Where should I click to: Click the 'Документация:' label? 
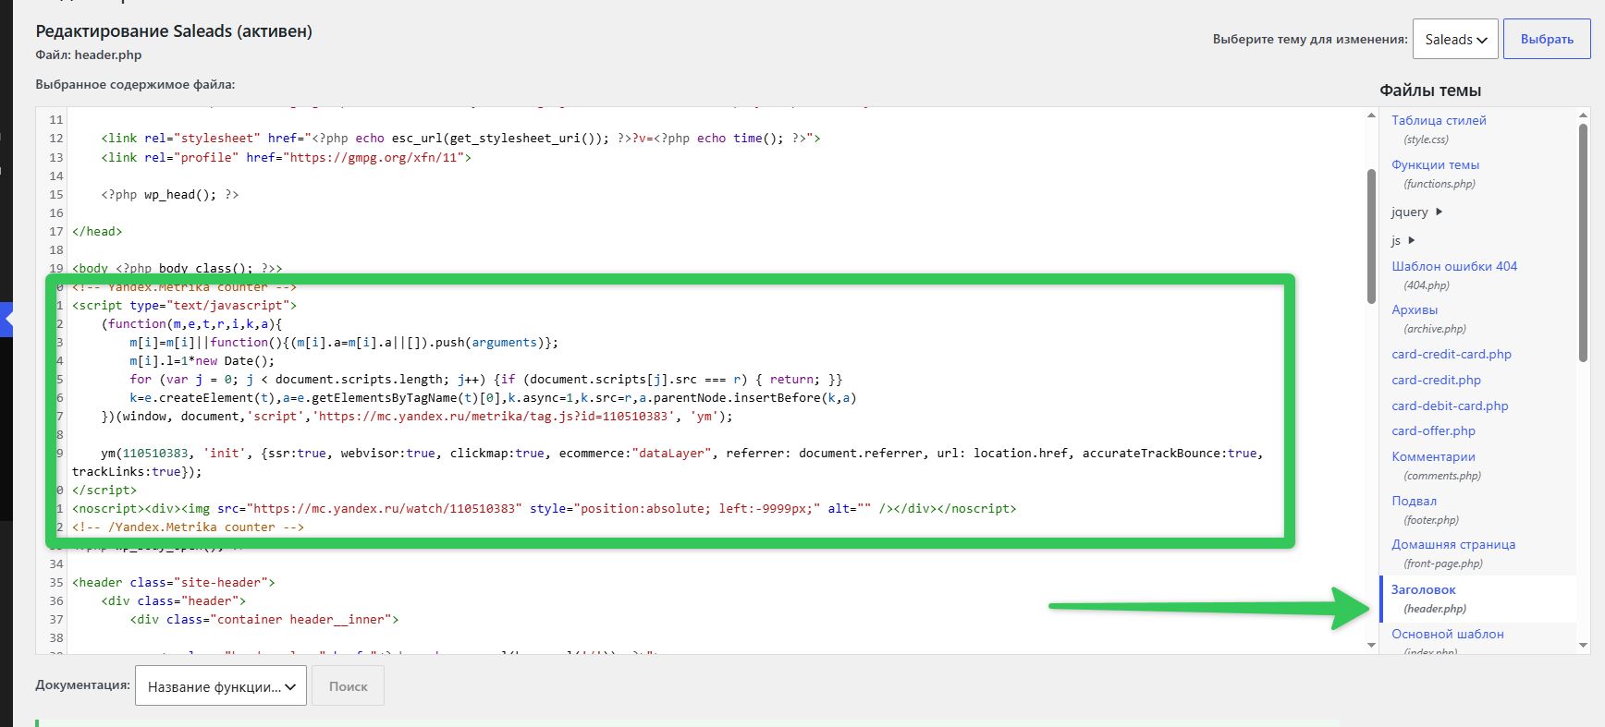point(82,685)
